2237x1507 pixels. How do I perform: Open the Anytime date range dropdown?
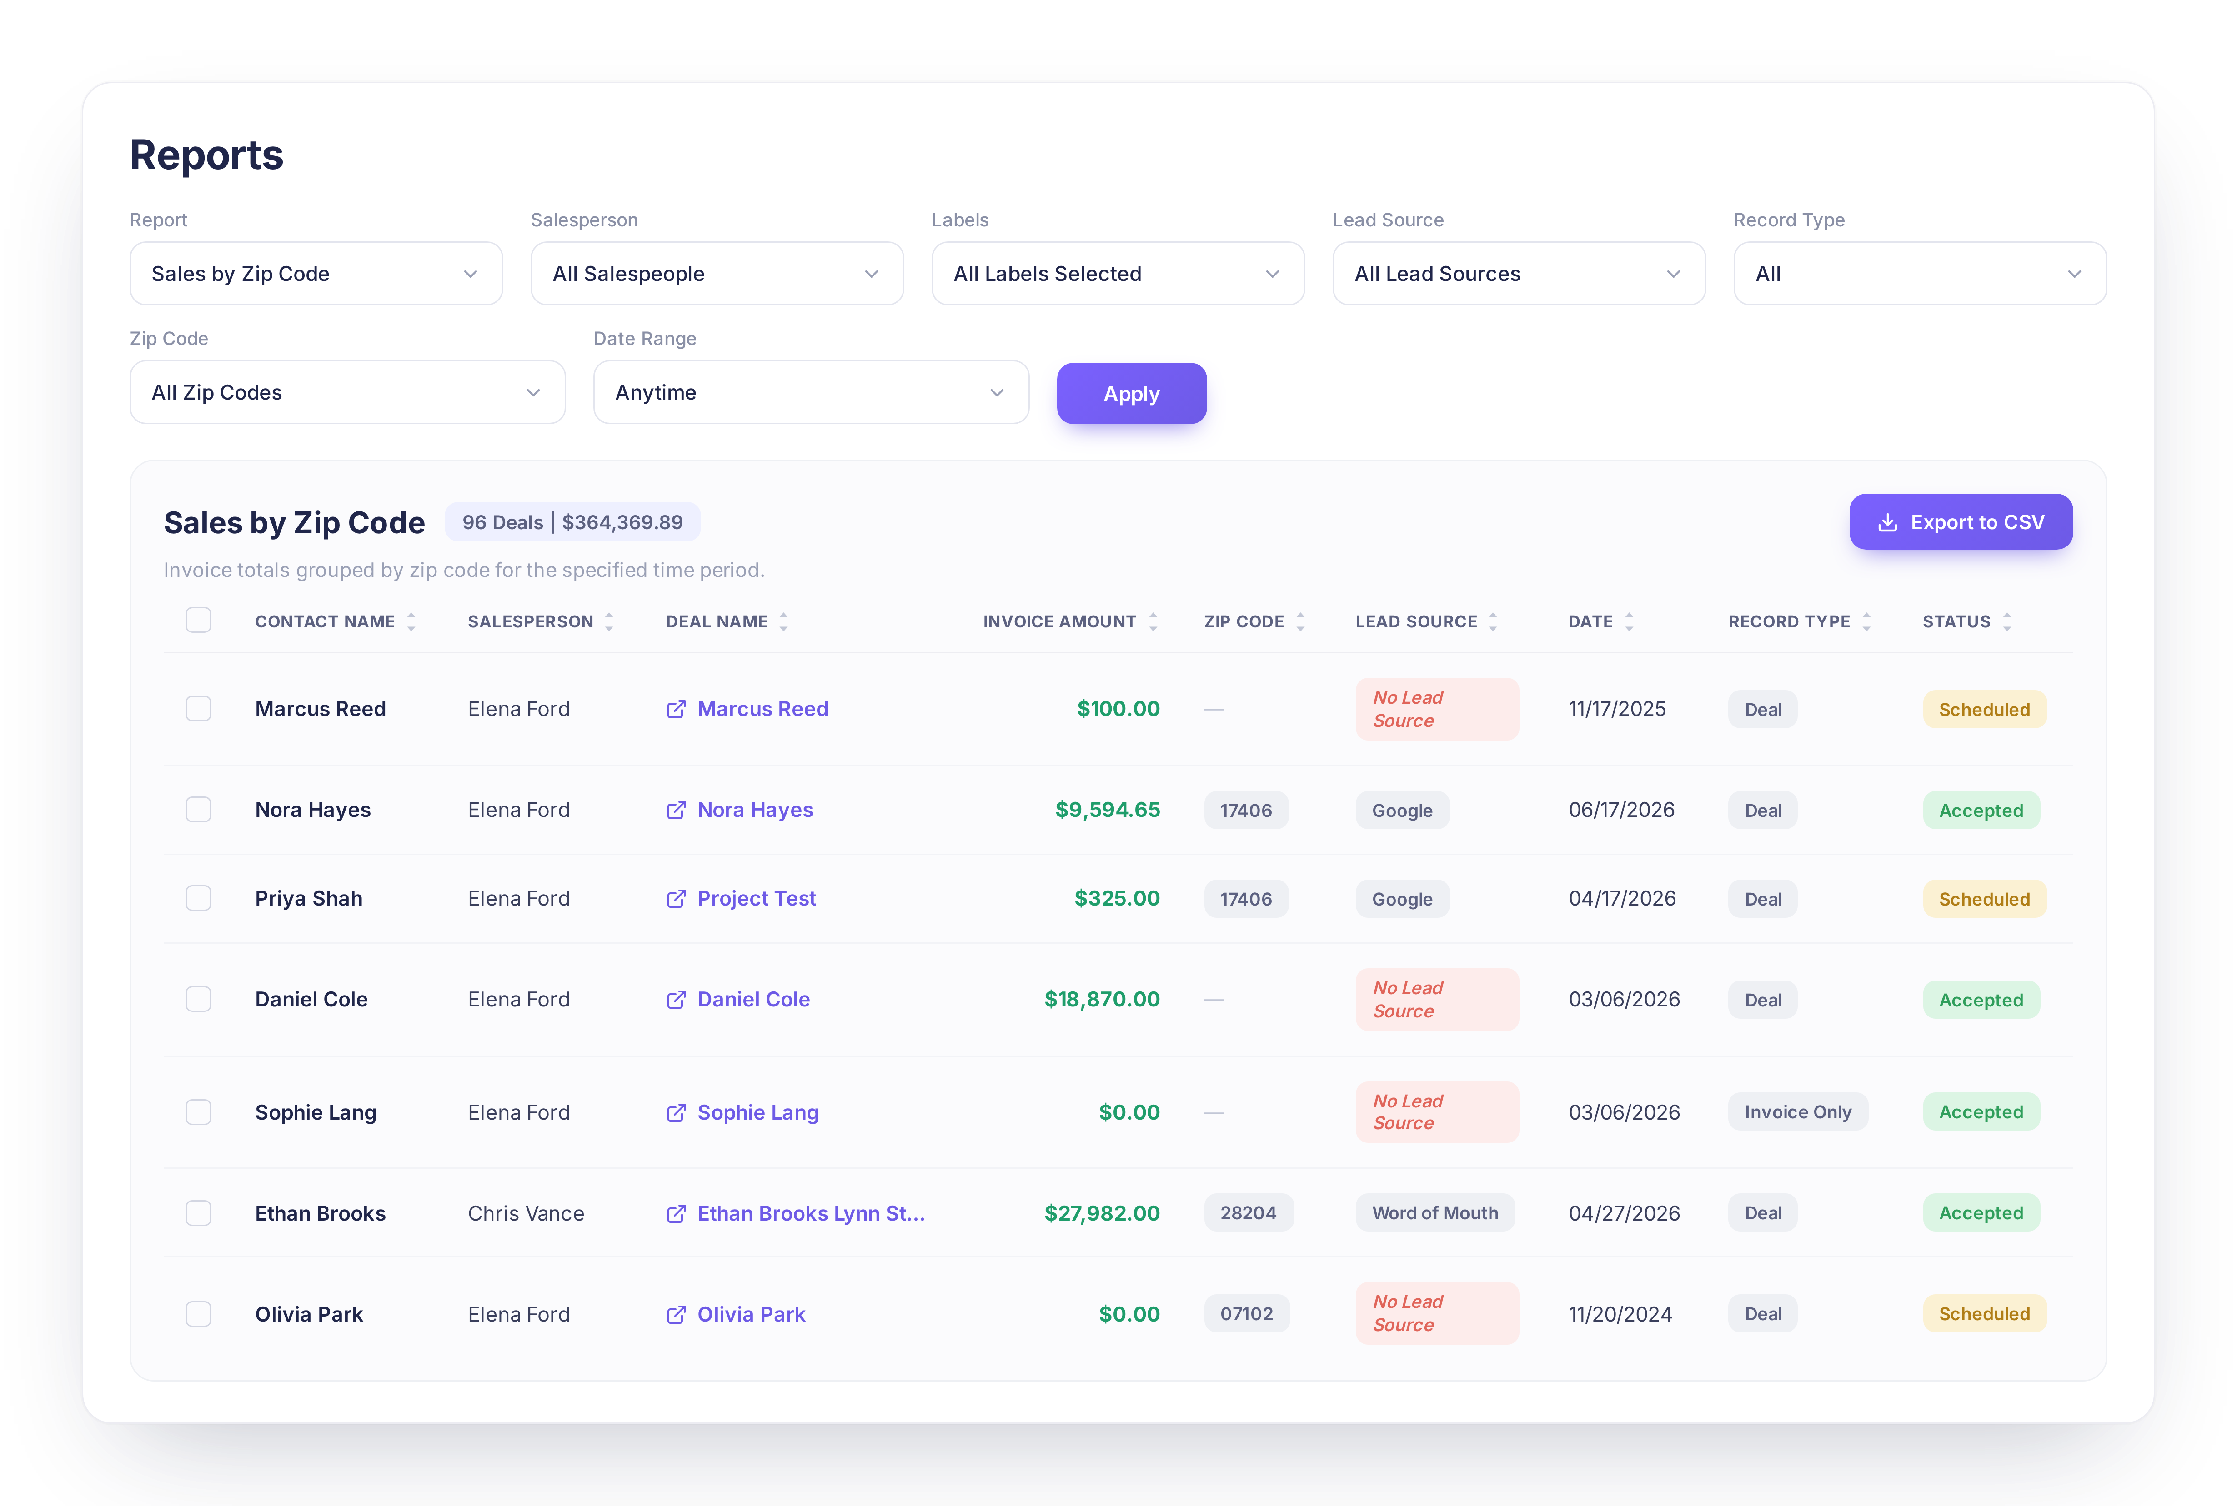(811, 392)
